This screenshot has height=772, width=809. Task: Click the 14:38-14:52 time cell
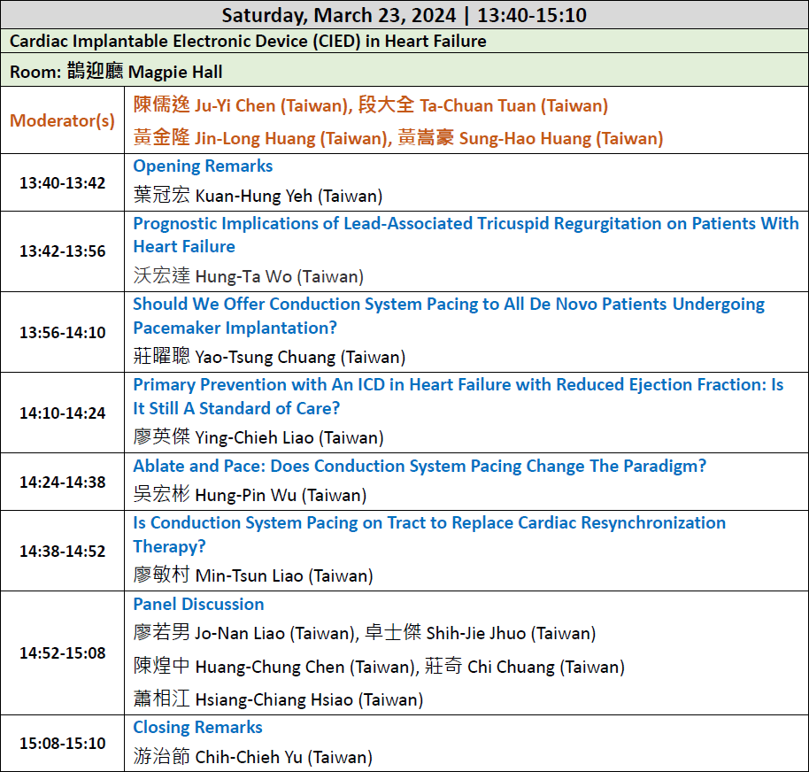(63, 552)
